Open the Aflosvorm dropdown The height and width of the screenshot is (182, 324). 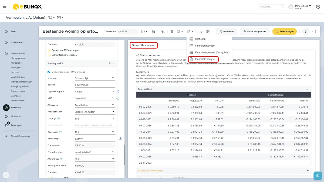click(95, 105)
